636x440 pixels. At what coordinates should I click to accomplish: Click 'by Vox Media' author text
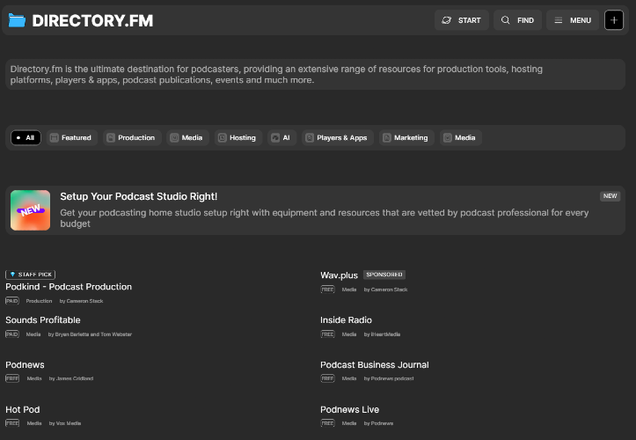pyautogui.click(x=65, y=423)
